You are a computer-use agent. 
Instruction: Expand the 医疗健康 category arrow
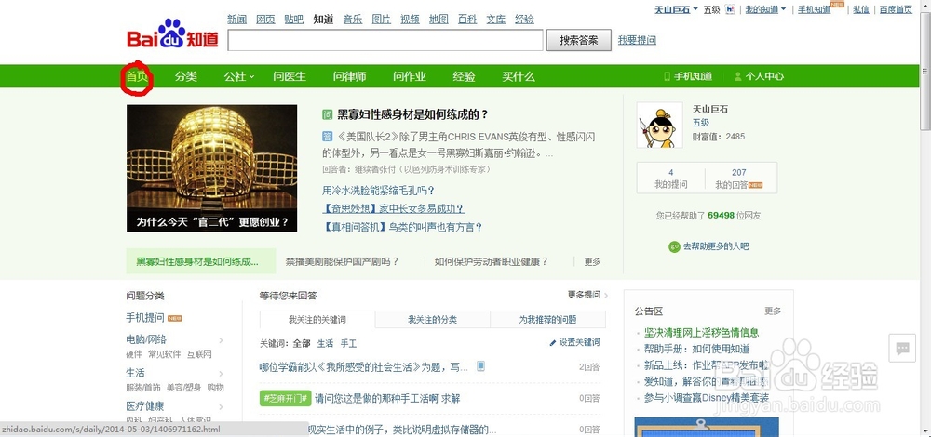coord(221,406)
